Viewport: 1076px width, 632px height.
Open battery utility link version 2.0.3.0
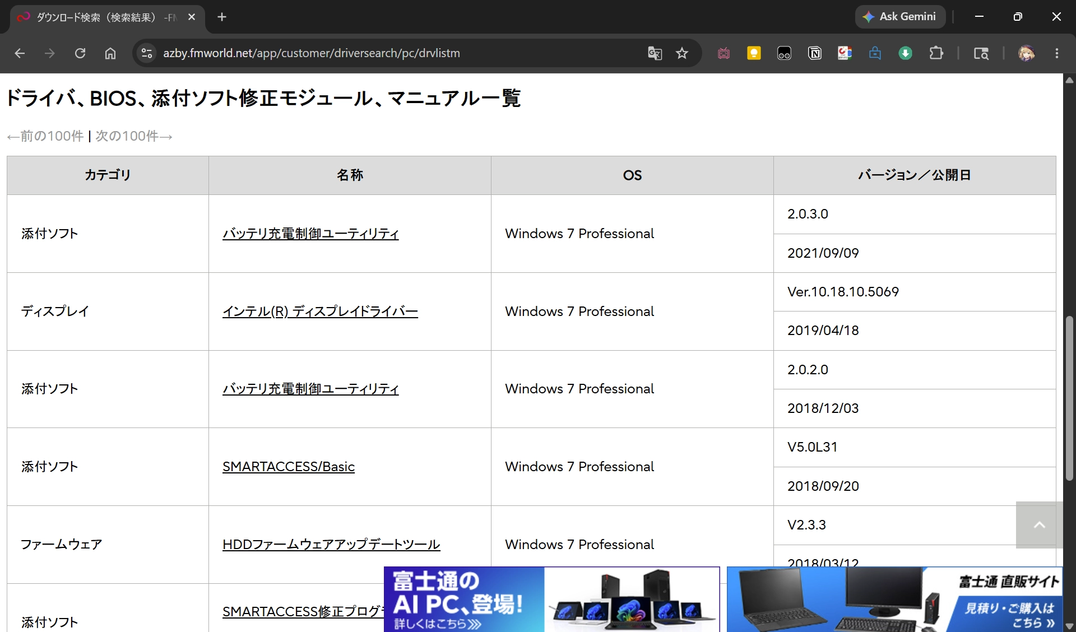(310, 234)
